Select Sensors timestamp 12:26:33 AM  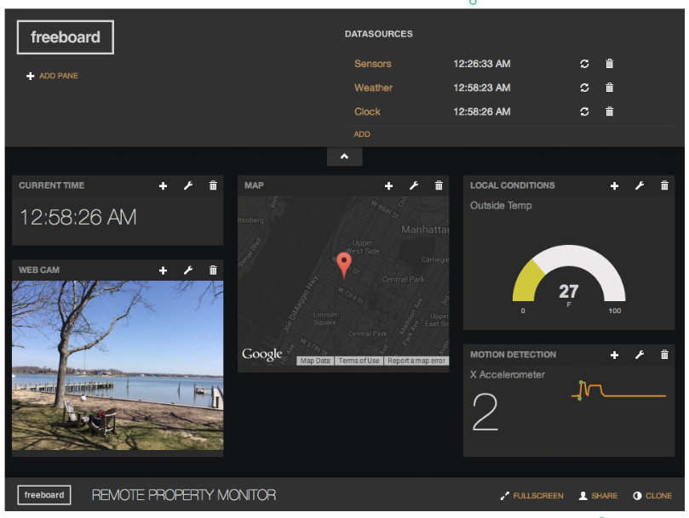tap(481, 64)
